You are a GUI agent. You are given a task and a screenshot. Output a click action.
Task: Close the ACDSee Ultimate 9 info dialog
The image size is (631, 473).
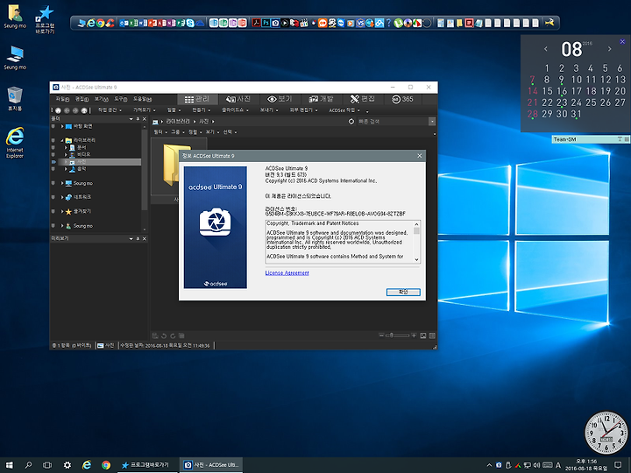click(x=419, y=156)
